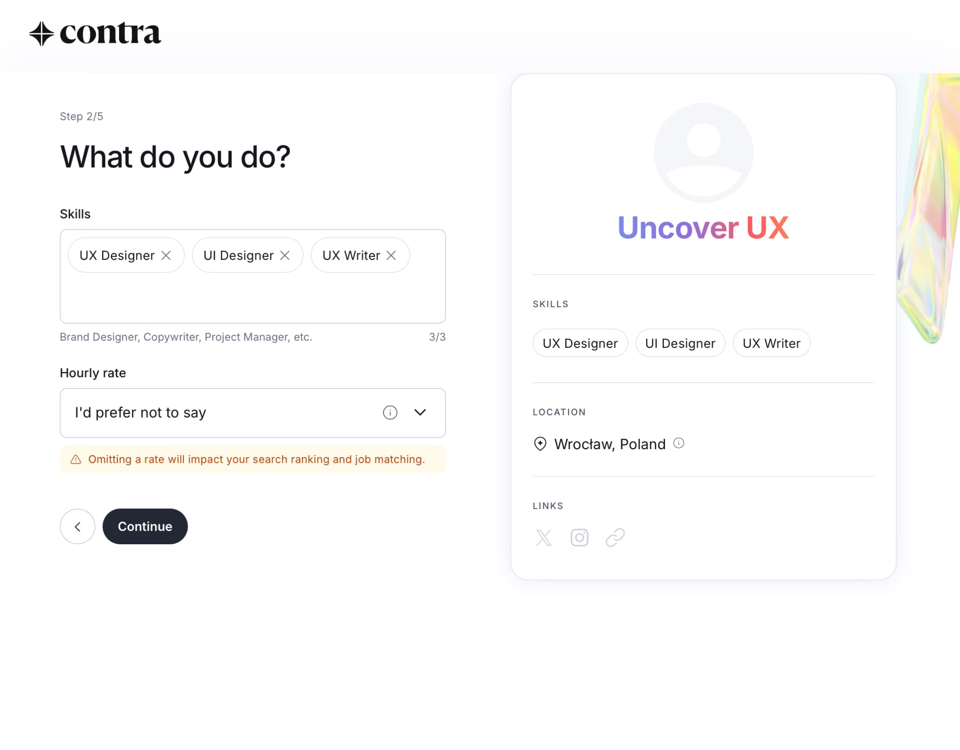Click the X icon on UI Designer tag

(x=286, y=255)
